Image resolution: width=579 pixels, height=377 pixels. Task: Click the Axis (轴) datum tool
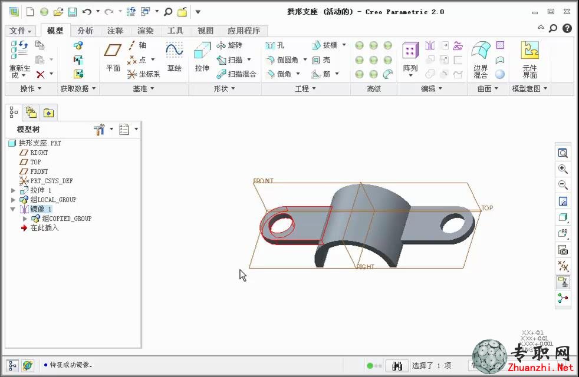(x=137, y=45)
